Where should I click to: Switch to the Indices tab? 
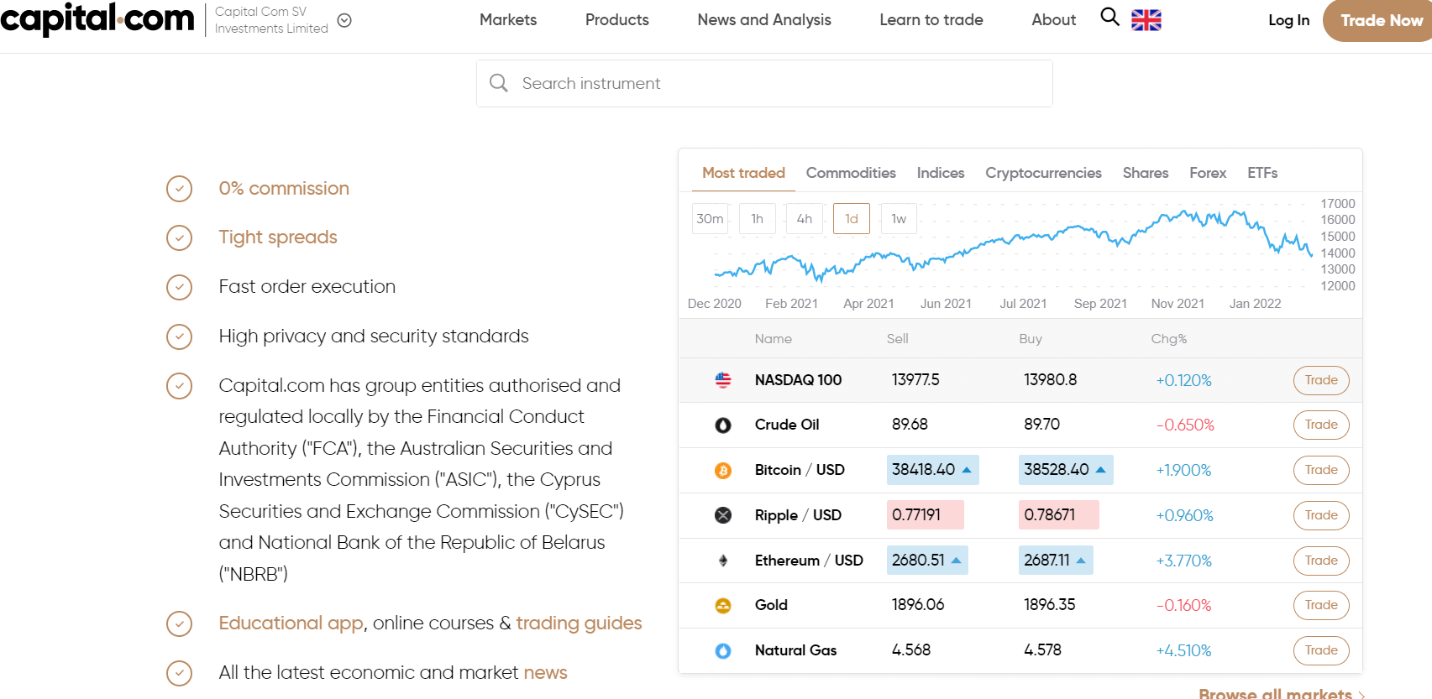click(x=941, y=173)
